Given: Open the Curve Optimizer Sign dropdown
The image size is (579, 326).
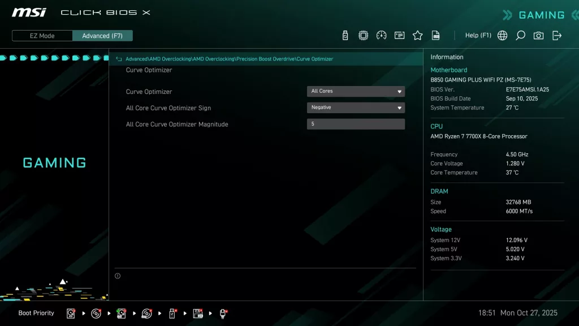Looking at the screenshot, I should tap(356, 108).
